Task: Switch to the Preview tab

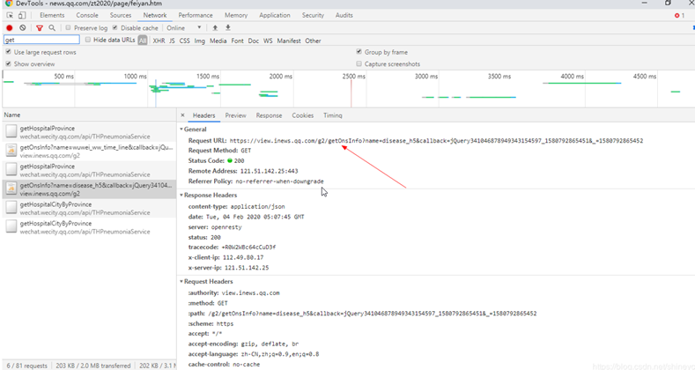Action: pyautogui.click(x=235, y=115)
